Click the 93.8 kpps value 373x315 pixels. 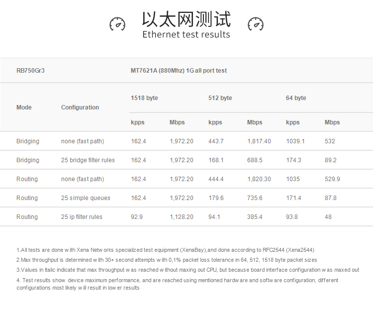click(x=292, y=217)
